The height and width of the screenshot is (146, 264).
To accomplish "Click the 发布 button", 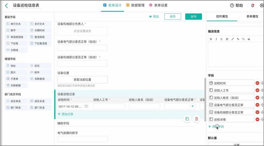I will [x=193, y=17].
